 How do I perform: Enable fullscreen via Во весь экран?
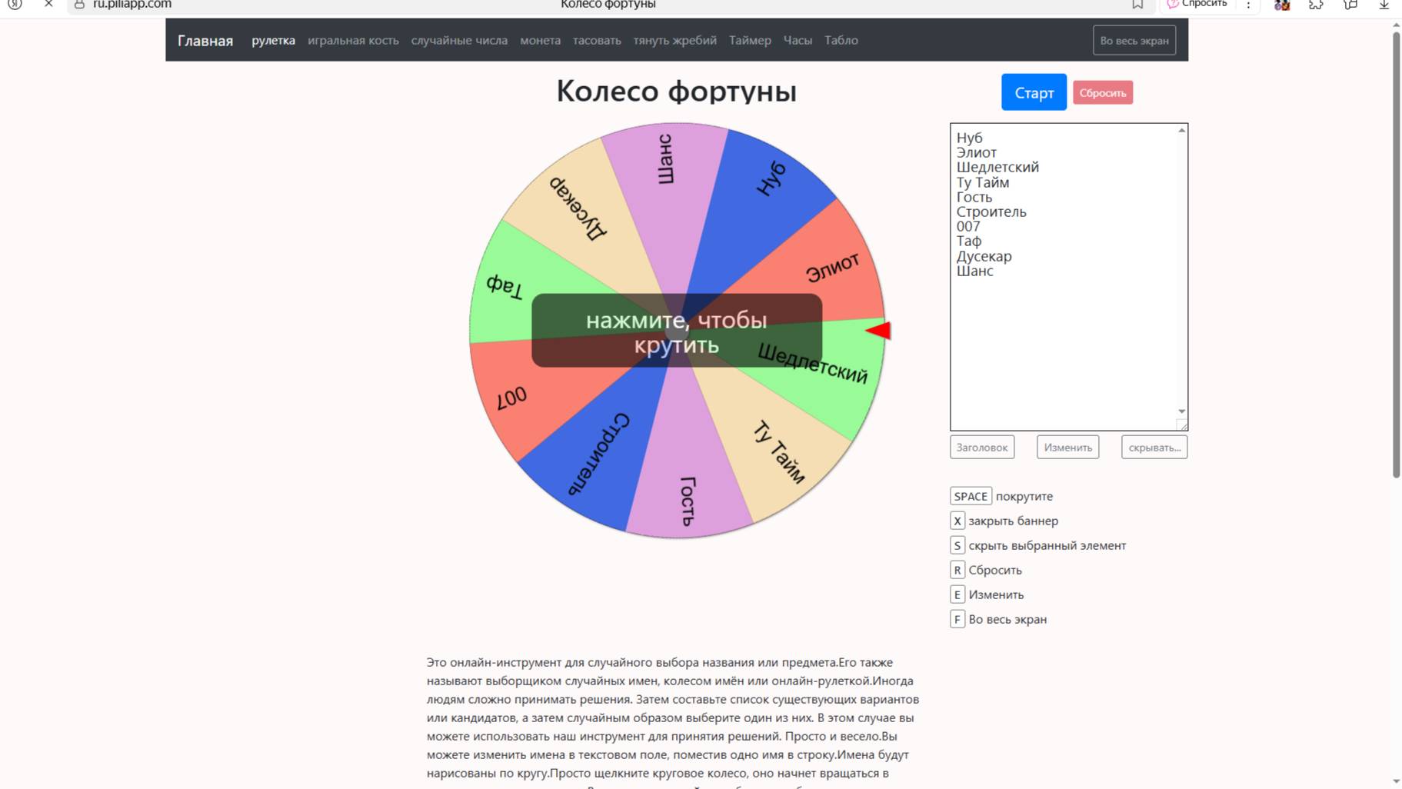click(x=1134, y=40)
